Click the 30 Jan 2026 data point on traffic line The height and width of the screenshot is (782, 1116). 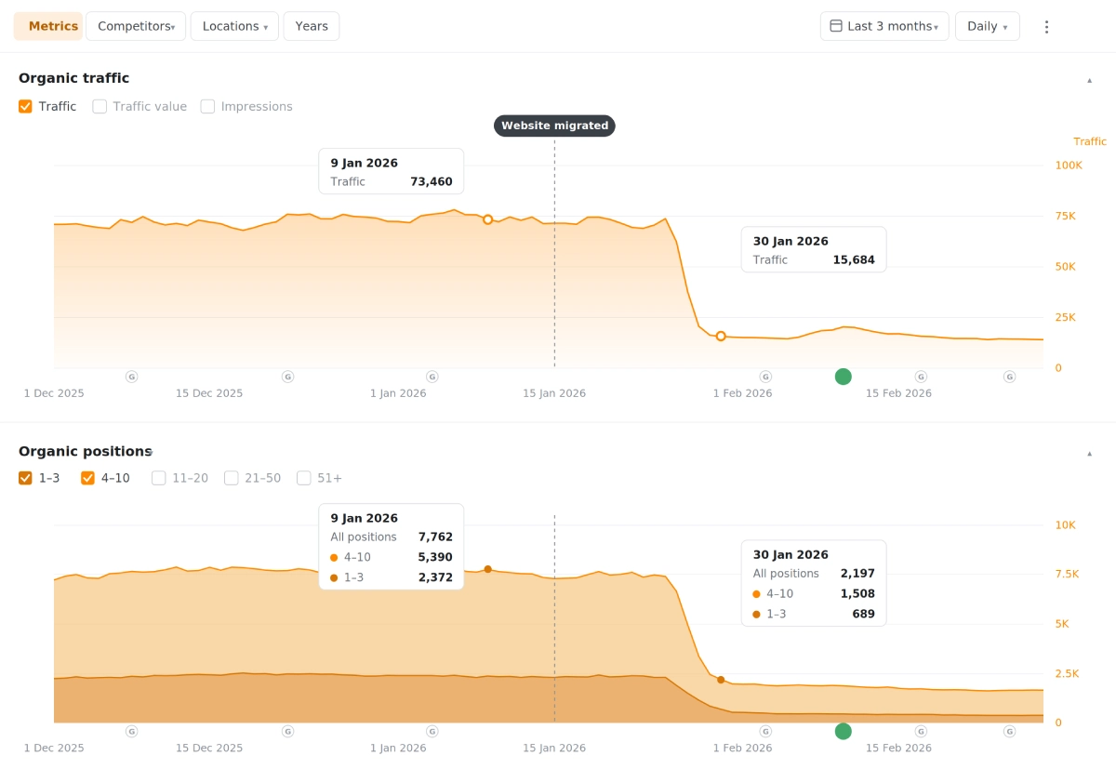tap(721, 336)
